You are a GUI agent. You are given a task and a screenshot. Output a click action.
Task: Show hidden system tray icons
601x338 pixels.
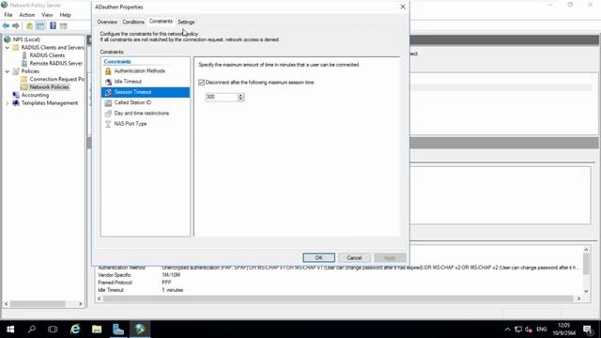(507, 330)
